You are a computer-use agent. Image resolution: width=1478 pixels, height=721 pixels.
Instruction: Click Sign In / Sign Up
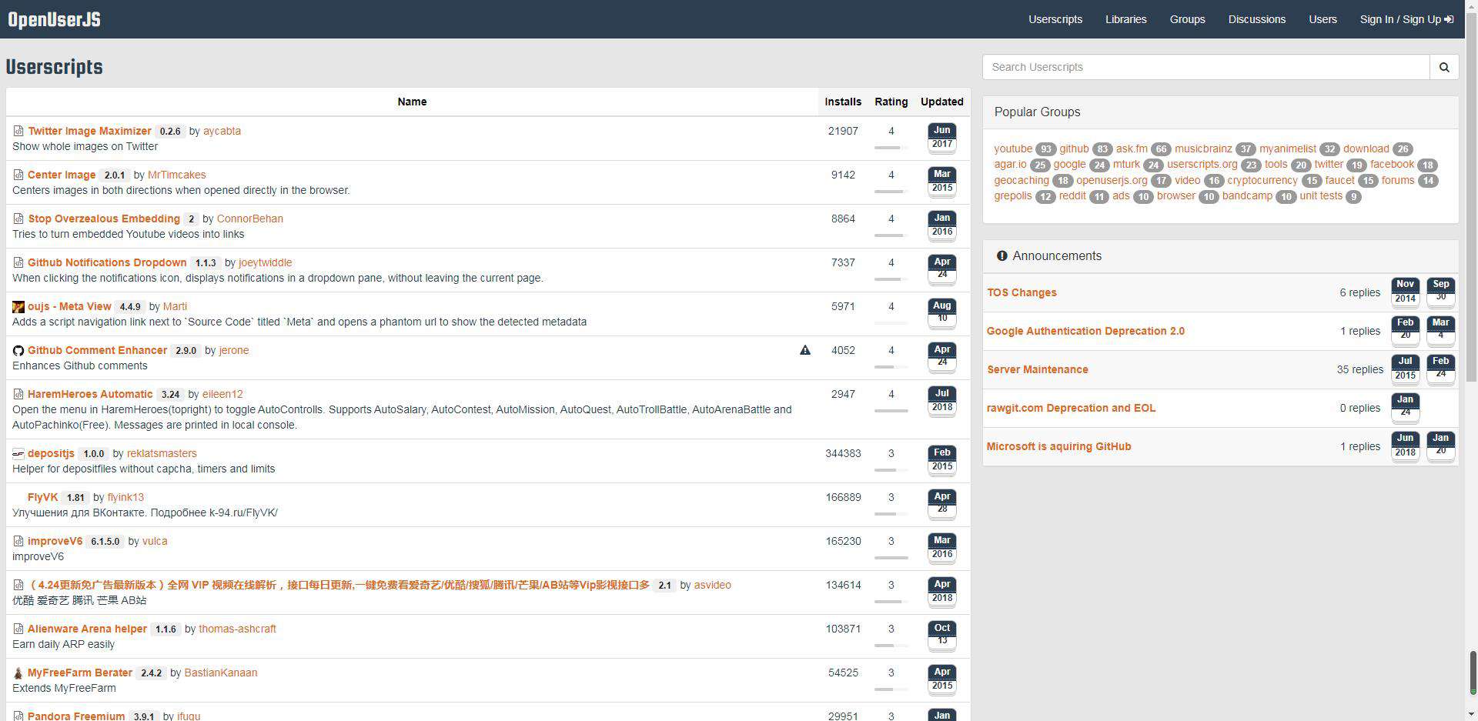click(1406, 19)
